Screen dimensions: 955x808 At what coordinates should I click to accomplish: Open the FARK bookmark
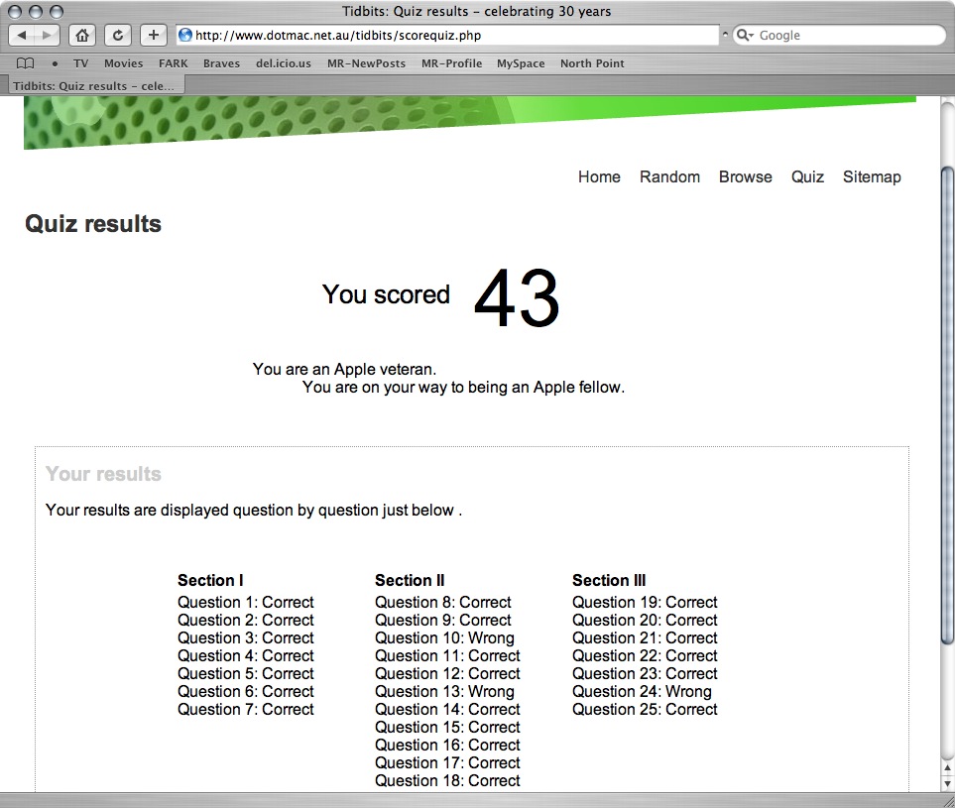[x=174, y=63]
